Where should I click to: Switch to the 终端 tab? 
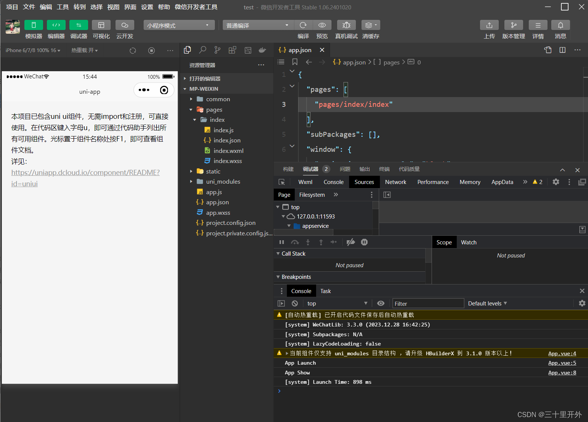tap(384, 169)
